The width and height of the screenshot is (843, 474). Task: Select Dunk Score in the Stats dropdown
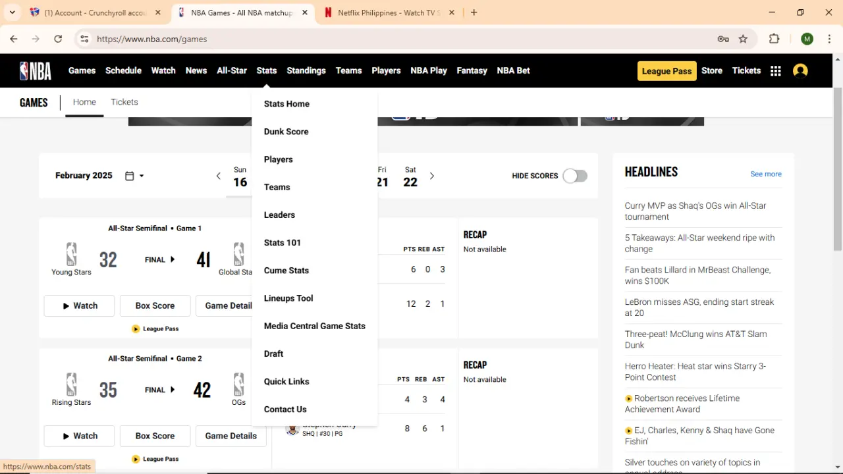pyautogui.click(x=286, y=132)
